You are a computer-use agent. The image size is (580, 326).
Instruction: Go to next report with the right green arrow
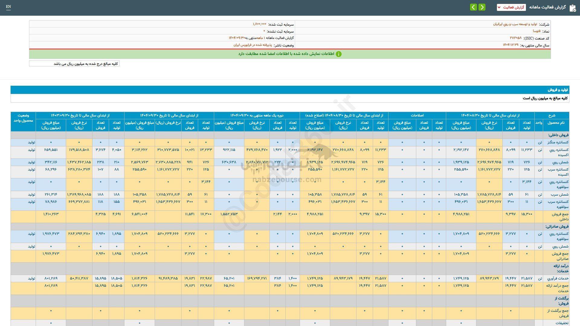482,7
